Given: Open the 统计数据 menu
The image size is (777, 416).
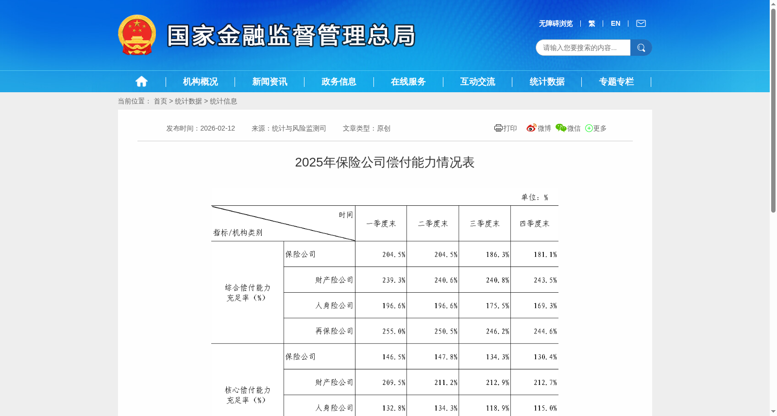Looking at the screenshot, I should tap(547, 82).
